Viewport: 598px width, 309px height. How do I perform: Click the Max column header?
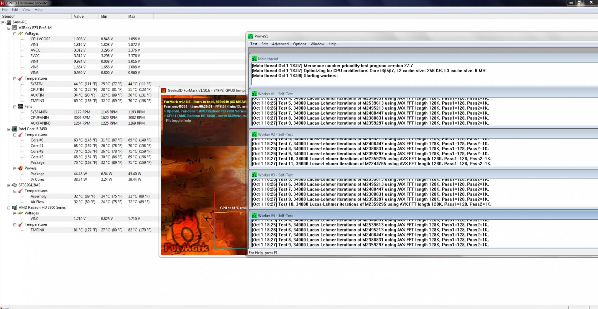click(139, 17)
